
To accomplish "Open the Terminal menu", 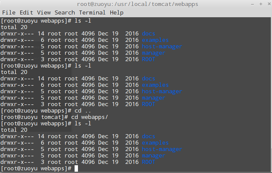I will pos(92,13).
